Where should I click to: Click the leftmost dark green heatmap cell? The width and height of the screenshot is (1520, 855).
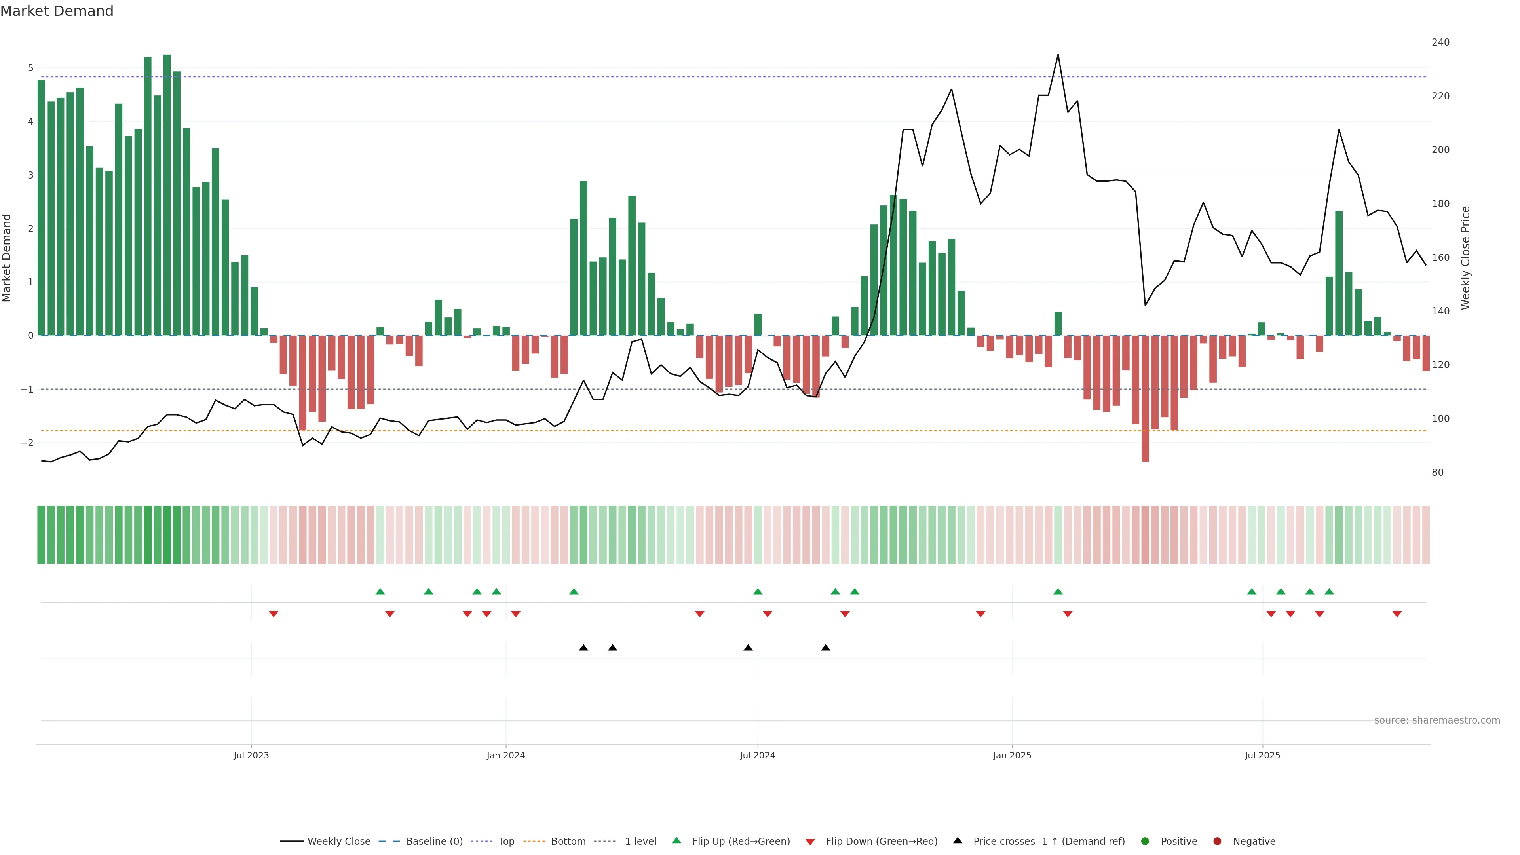[x=41, y=535]
